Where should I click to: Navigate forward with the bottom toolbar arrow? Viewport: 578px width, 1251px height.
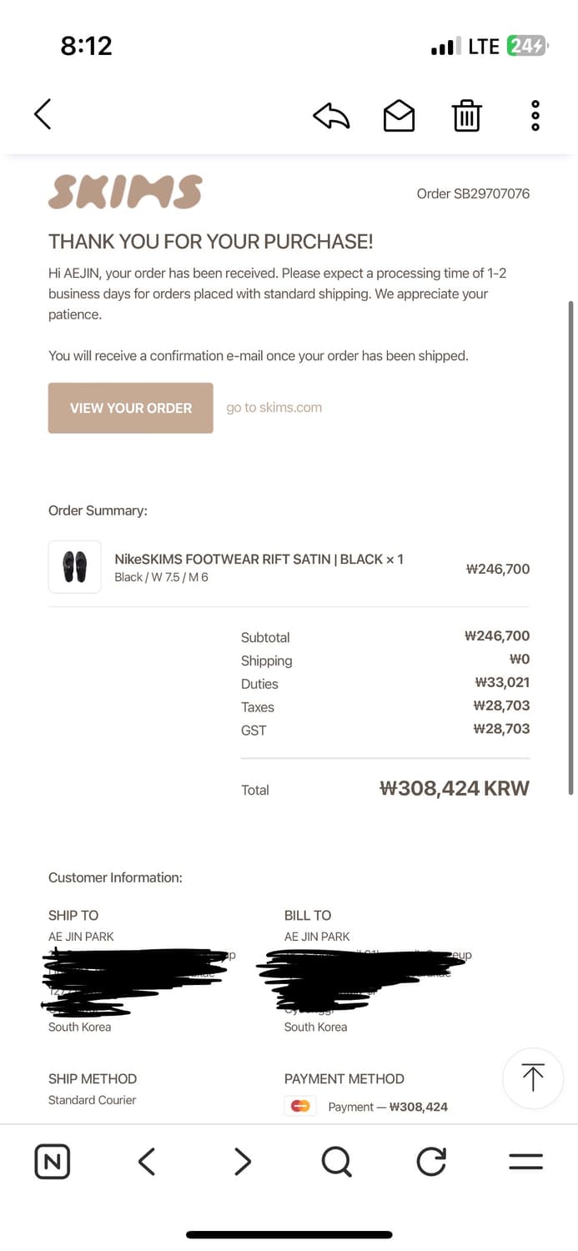click(x=242, y=1161)
